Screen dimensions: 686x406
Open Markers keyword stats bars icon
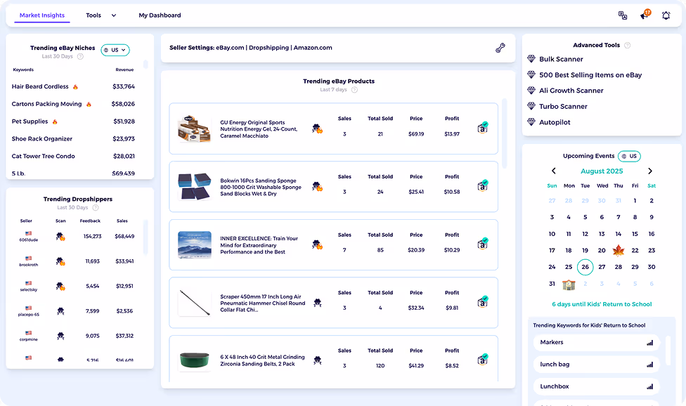pos(649,343)
